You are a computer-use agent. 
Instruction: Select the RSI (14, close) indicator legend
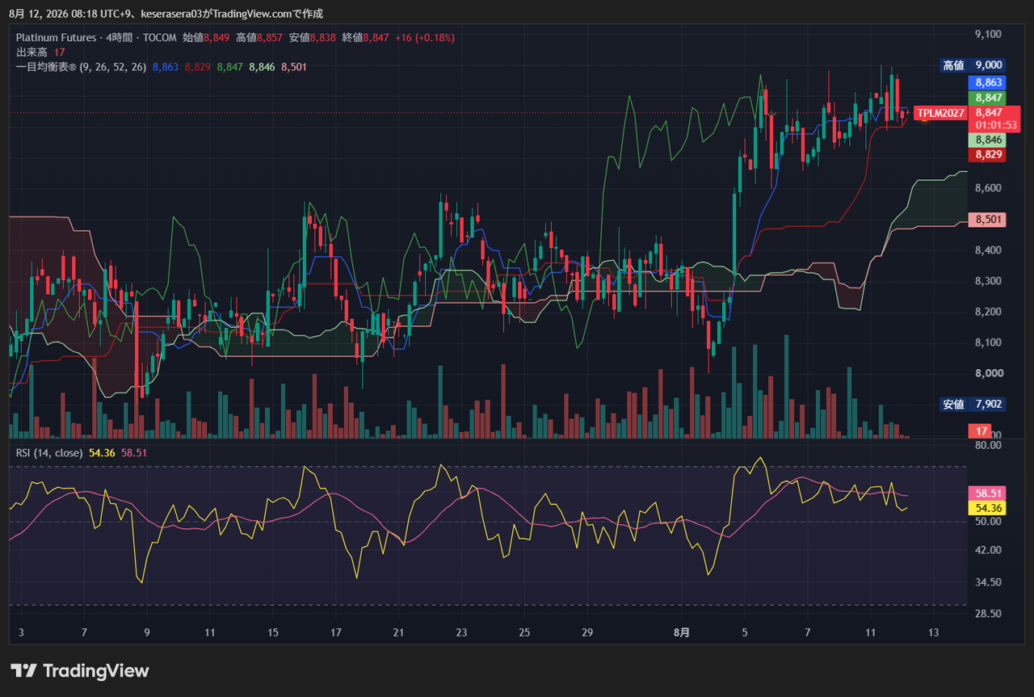click(49, 453)
